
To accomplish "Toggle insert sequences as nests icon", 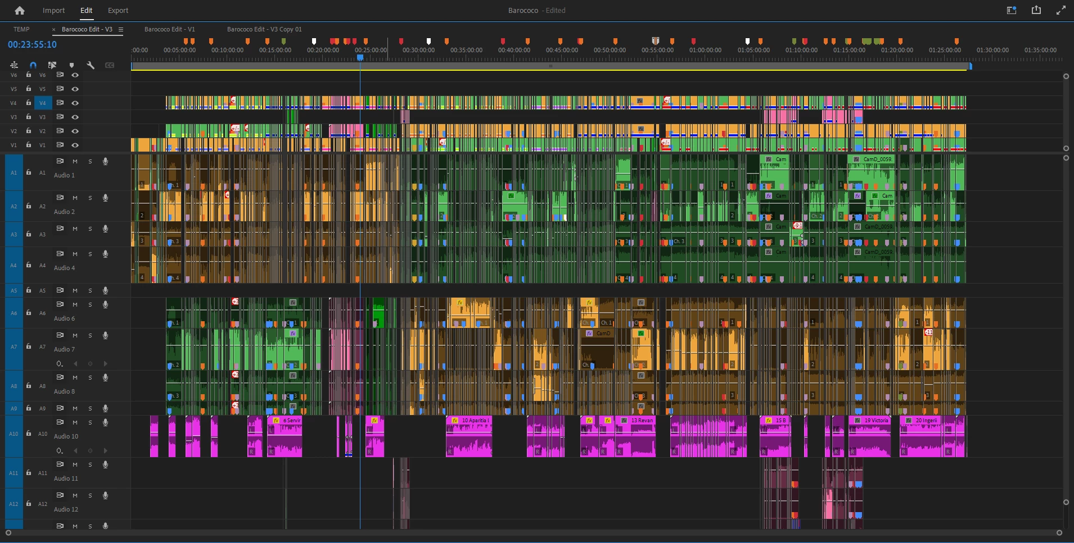I will (14, 65).
